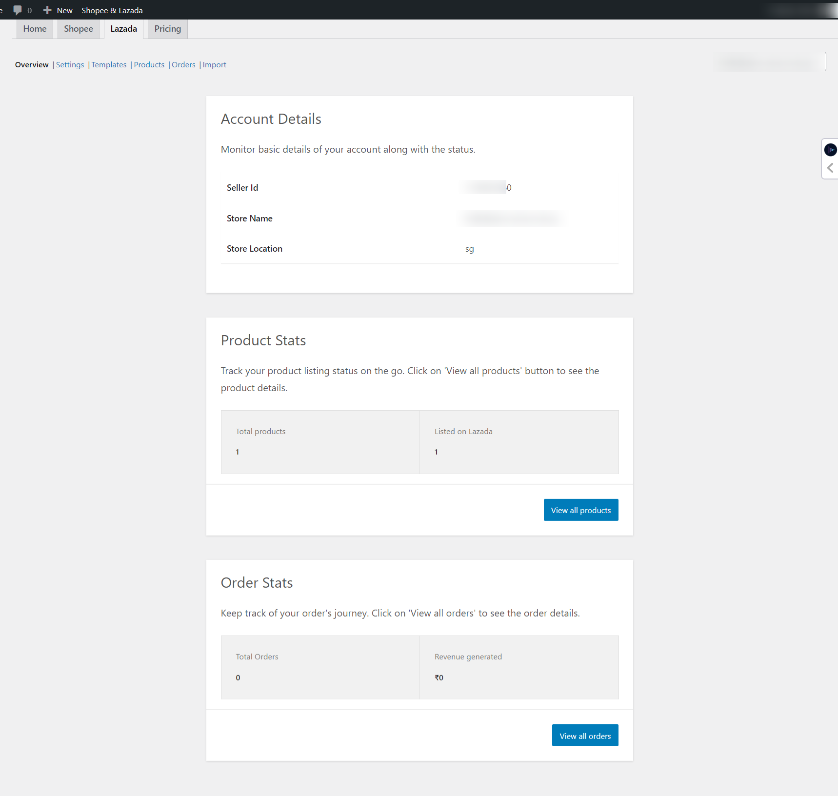The image size is (838, 796).
Task: Open the Import link
Action: tap(215, 65)
